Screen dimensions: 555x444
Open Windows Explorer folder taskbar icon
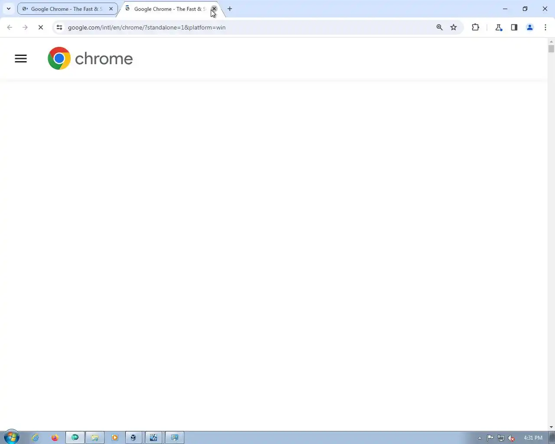point(95,437)
